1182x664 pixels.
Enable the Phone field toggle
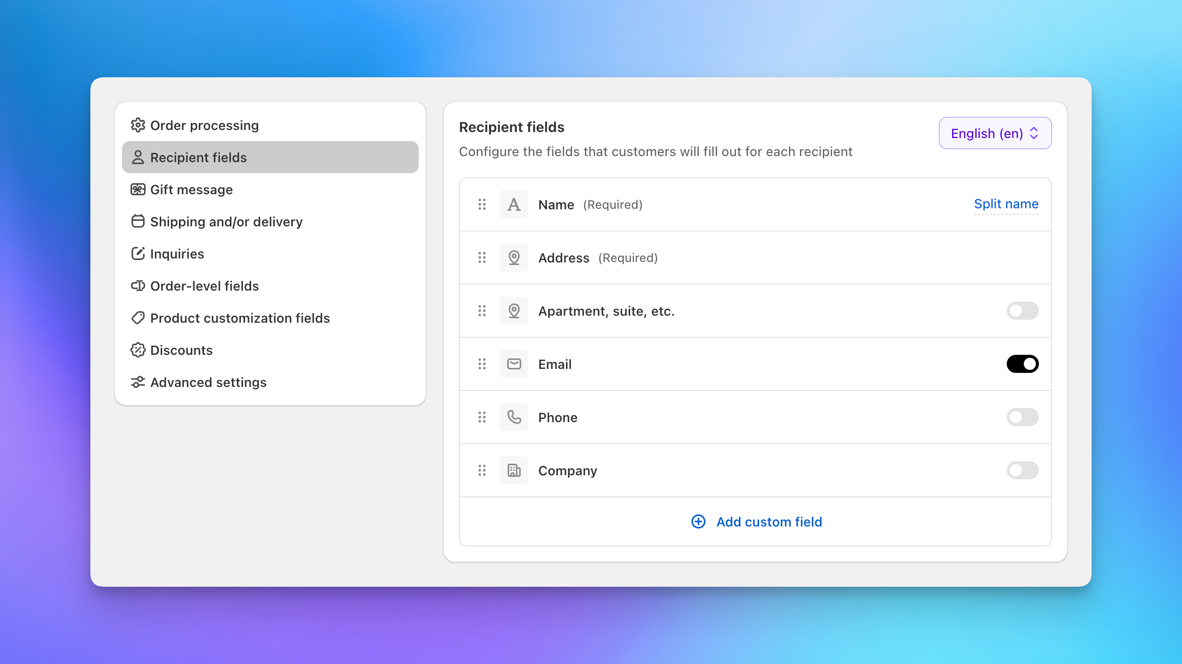tap(1022, 417)
